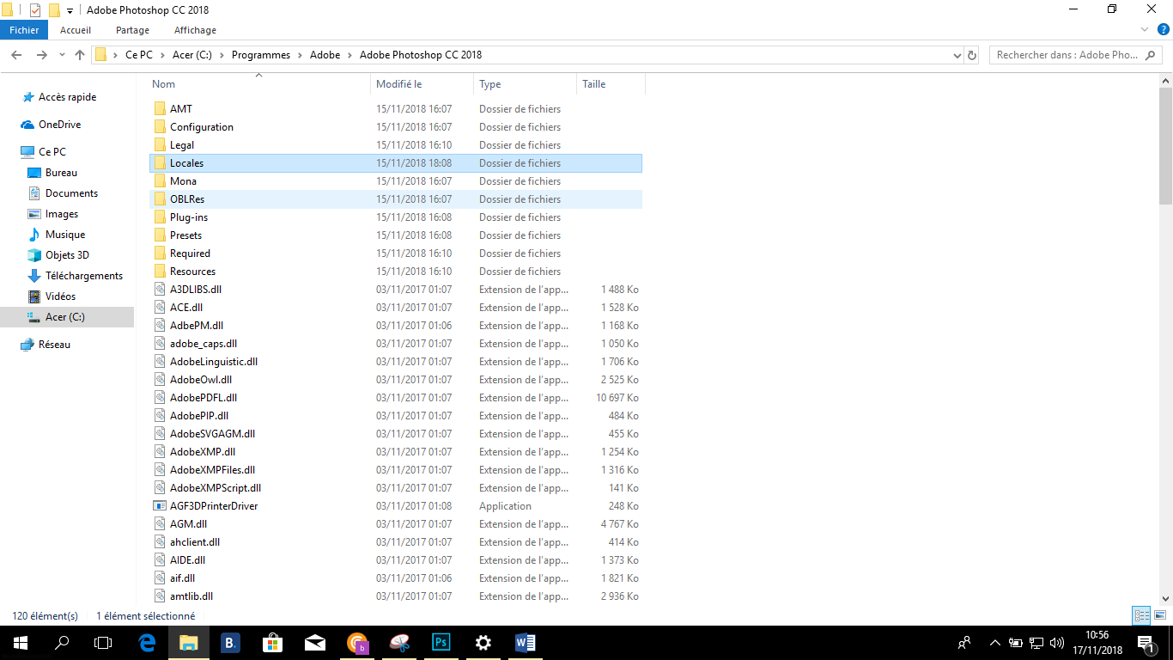Open the Fichier menu

[24, 30]
